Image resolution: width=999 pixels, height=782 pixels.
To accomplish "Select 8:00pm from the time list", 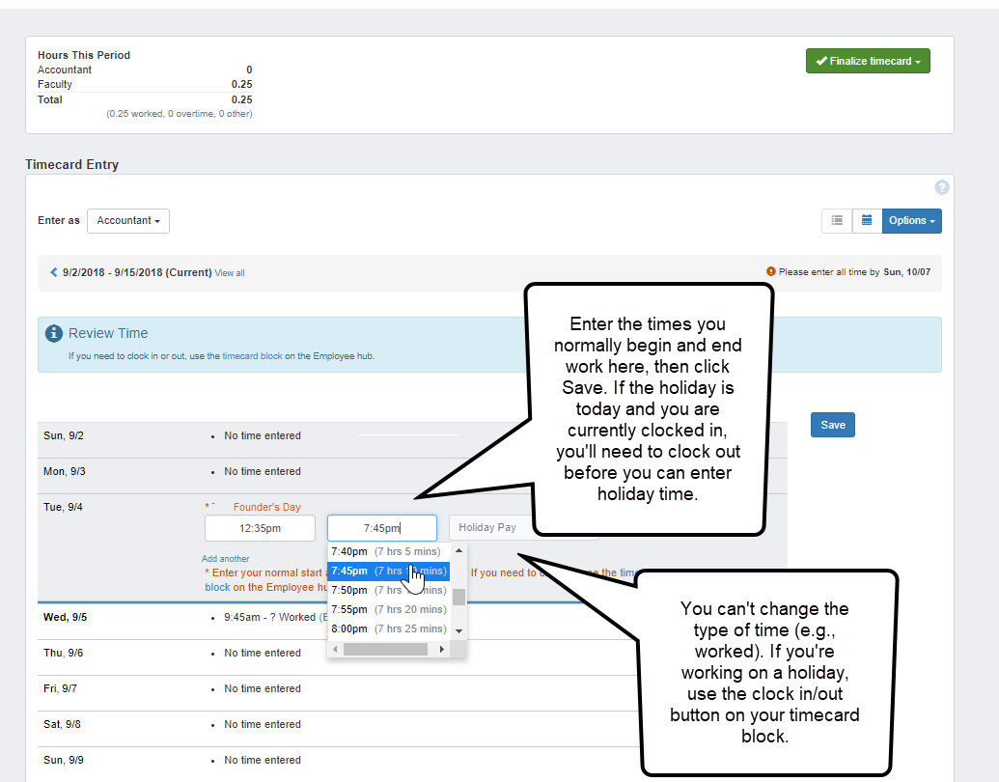I will [389, 628].
